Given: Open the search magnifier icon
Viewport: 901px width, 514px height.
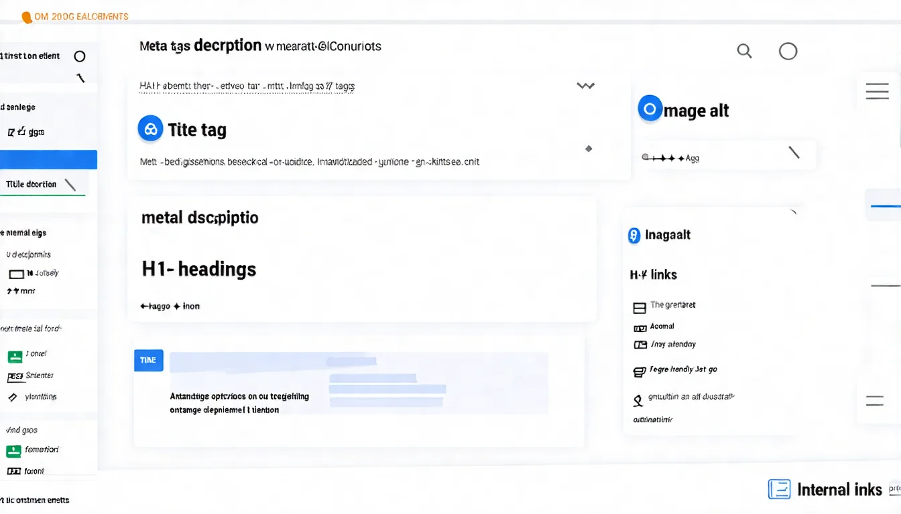Looking at the screenshot, I should point(744,51).
